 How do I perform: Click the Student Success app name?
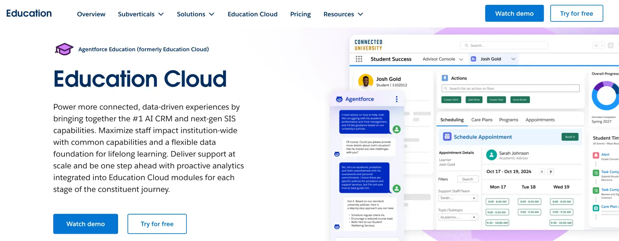(x=391, y=59)
